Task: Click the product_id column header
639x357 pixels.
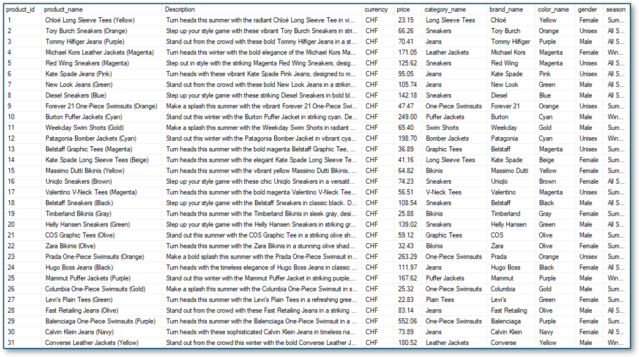Action: pyautogui.click(x=20, y=9)
